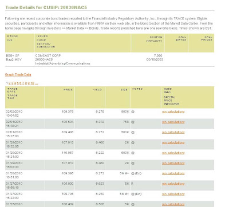Run calculations for the 110.067 price trade

173,153
